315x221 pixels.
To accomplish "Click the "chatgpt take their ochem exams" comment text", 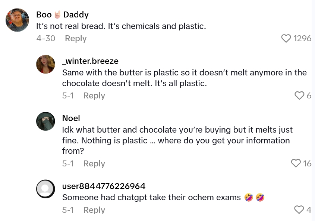I will coord(151,198).
